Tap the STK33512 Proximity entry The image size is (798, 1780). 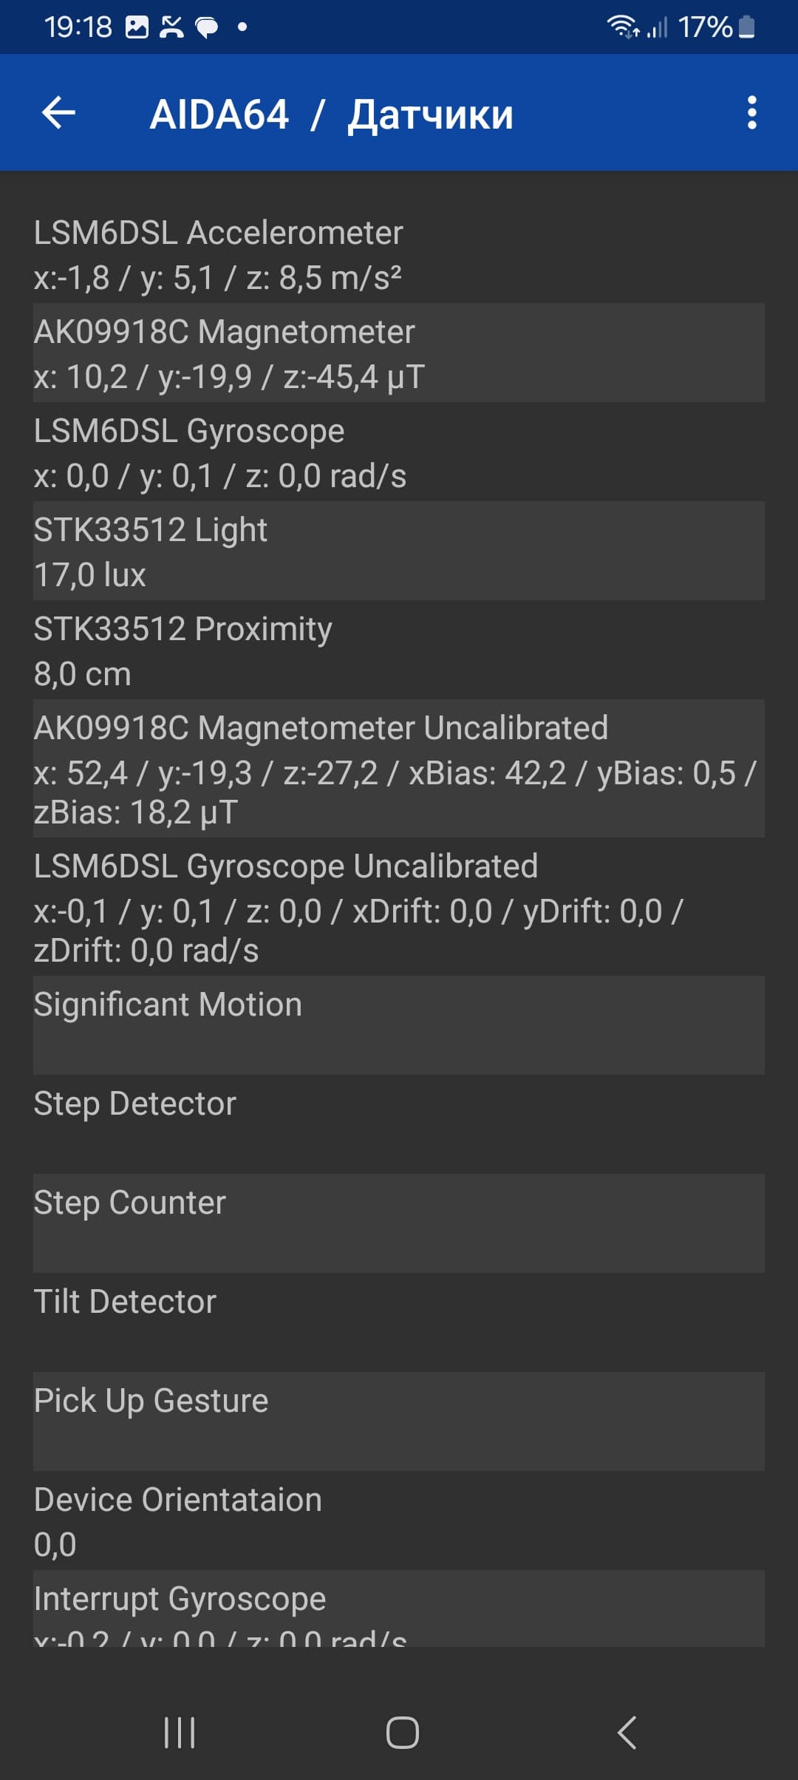pyautogui.click(x=399, y=650)
